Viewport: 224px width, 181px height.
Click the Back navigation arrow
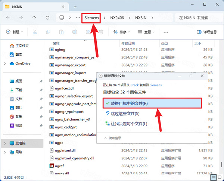(x=8, y=18)
